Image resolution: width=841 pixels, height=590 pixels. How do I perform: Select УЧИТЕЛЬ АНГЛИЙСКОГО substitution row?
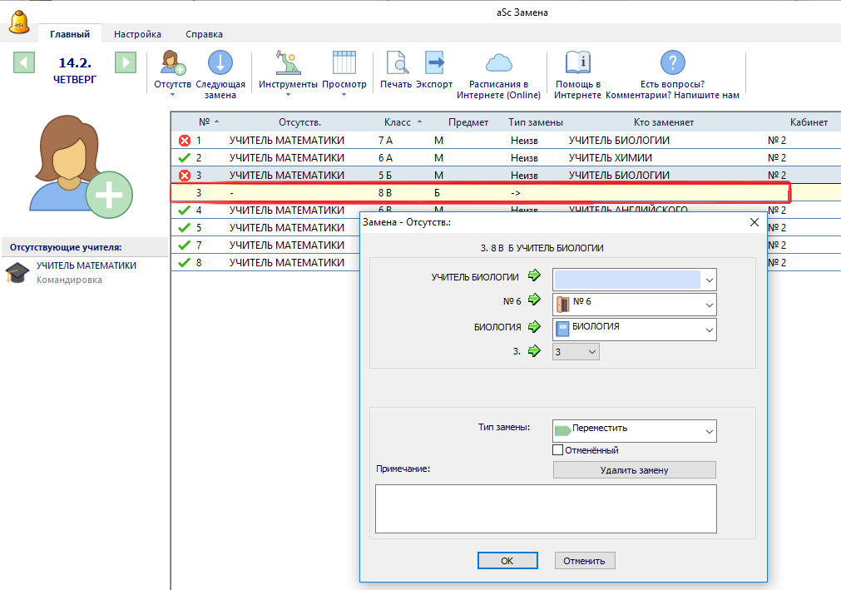click(506, 210)
